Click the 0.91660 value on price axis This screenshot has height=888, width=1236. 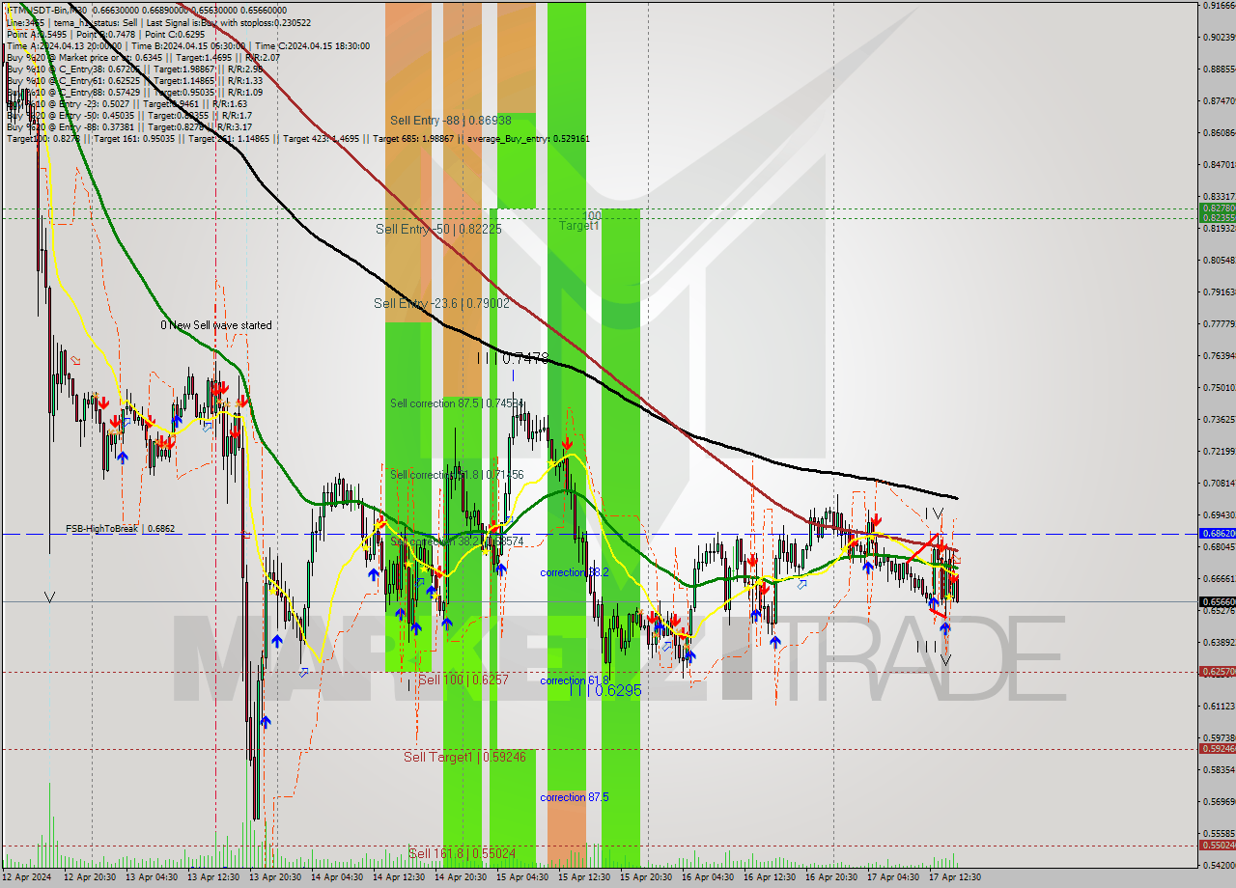(x=1219, y=6)
